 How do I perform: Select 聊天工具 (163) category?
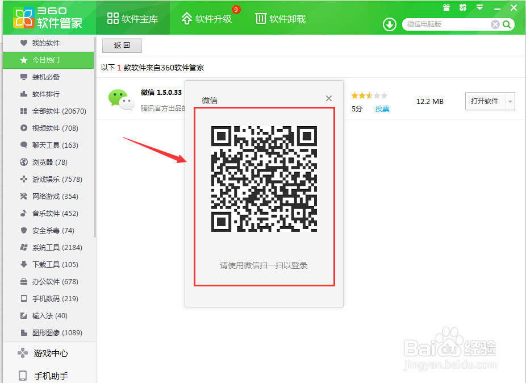click(x=48, y=145)
